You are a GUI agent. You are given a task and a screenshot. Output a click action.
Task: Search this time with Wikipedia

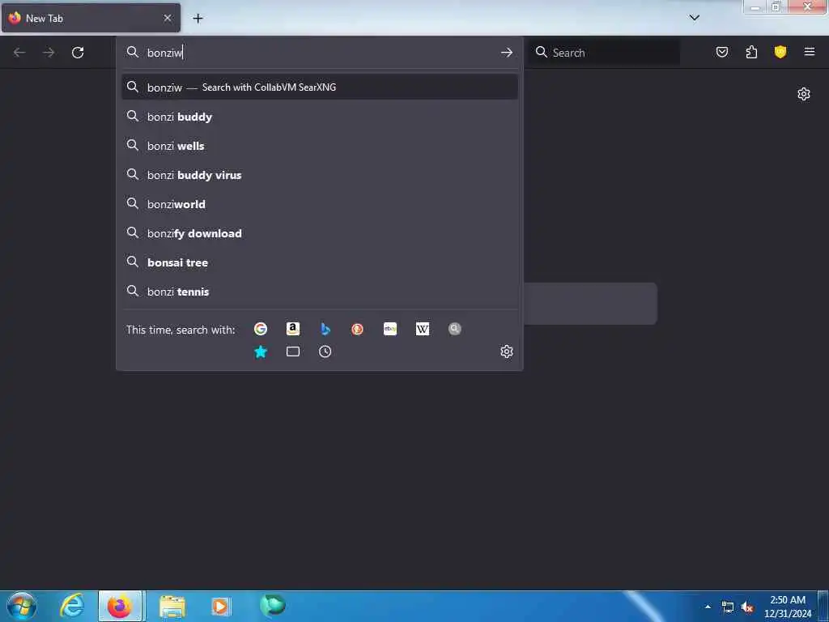(x=423, y=329)
